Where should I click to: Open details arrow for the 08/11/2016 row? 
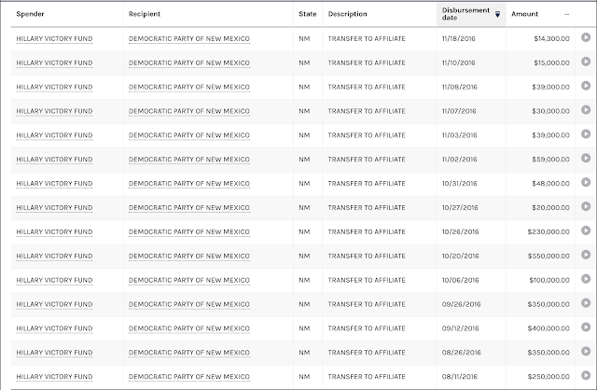tap(586, 375)
